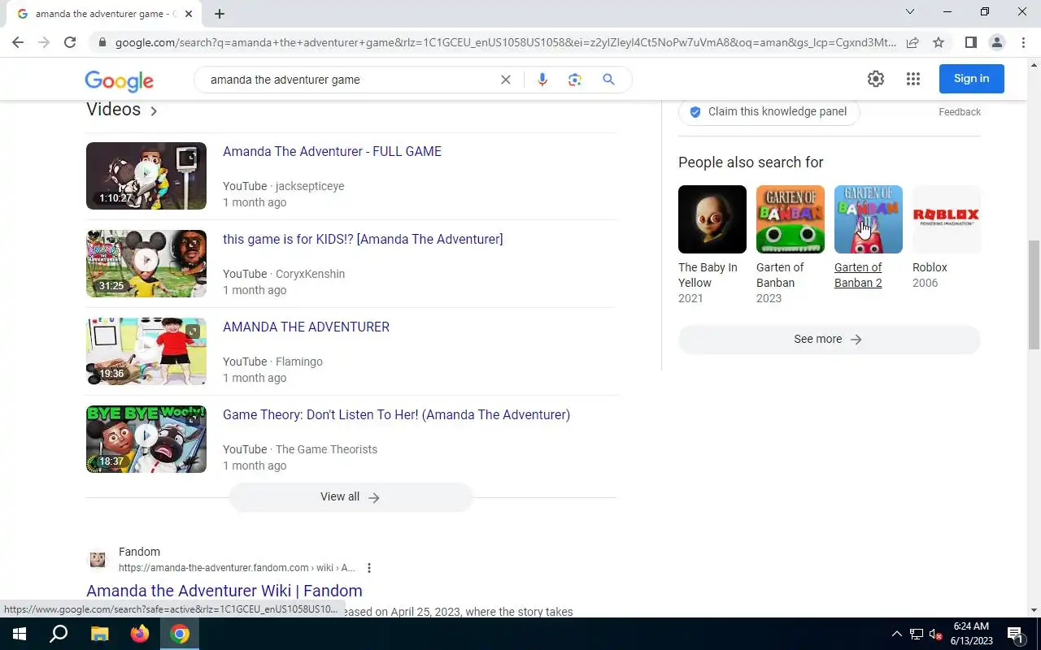Image resolution: width=1041 pixels, height=650 pixels.
Task: Play the jacksepticeye FULL GAME thumbnail
Action: tap(146, 175)
